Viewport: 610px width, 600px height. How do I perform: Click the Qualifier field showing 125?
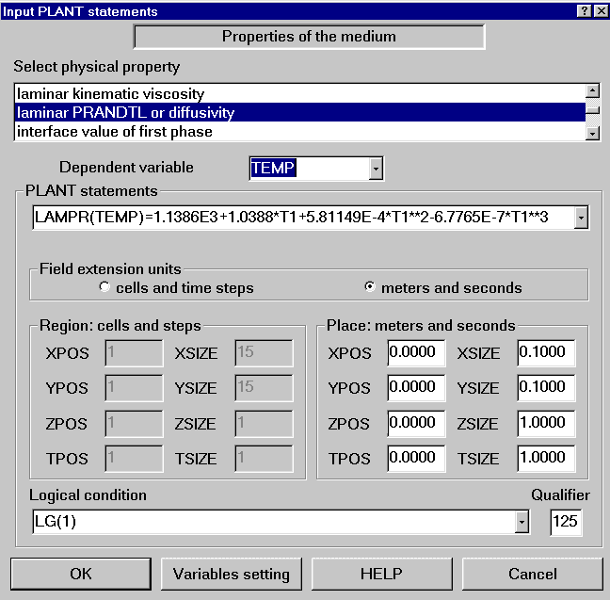[566, 522]
